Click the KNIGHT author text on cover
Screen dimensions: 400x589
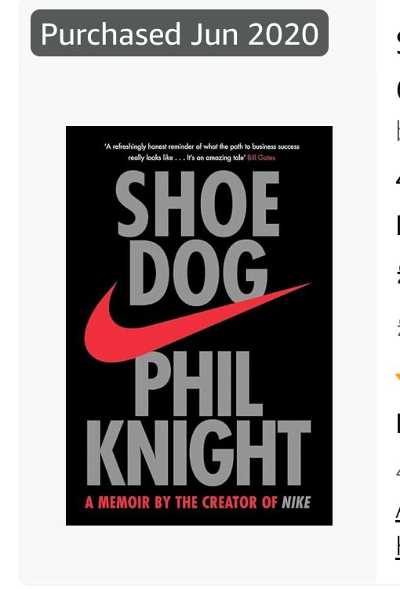pos(198,453)
